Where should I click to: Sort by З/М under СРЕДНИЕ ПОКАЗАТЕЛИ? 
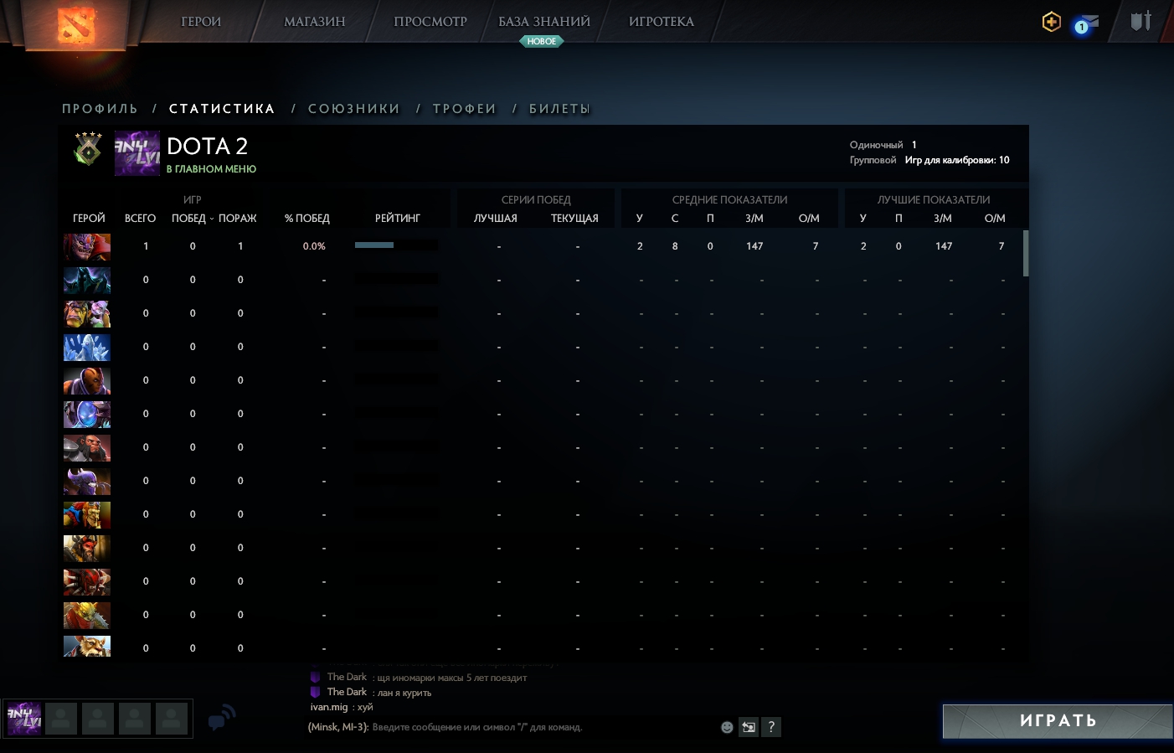754,219
